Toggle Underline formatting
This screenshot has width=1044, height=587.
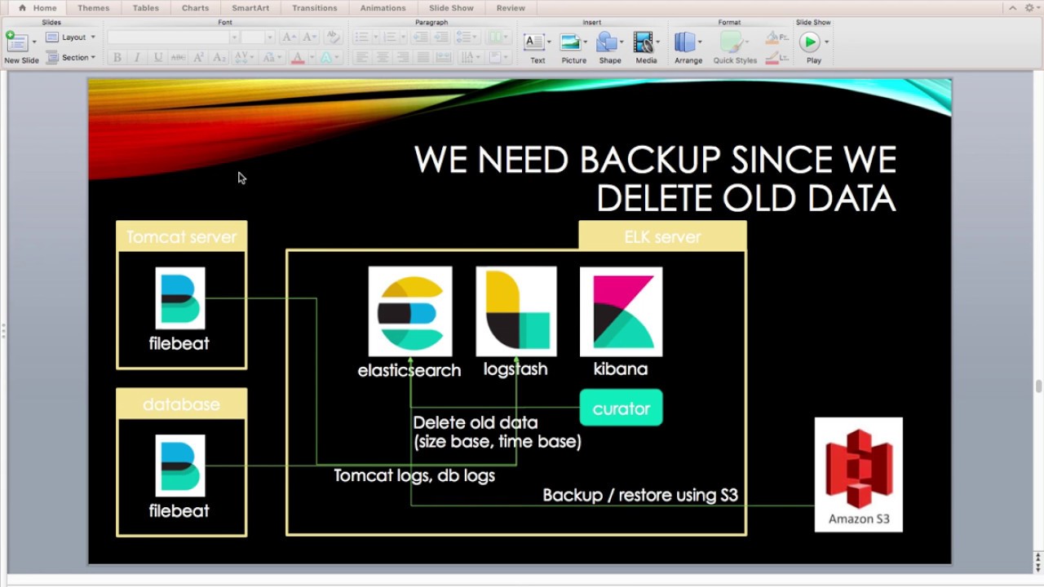tap(157, 57)
